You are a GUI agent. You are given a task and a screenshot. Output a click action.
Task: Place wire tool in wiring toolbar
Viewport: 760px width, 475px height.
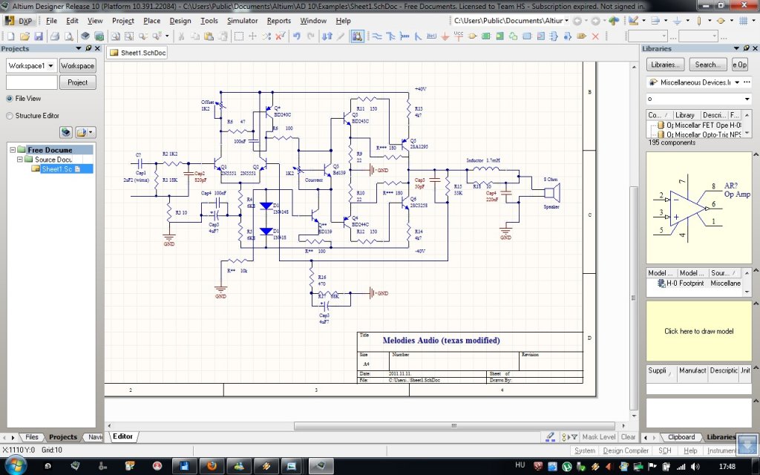tap(376, 36)
